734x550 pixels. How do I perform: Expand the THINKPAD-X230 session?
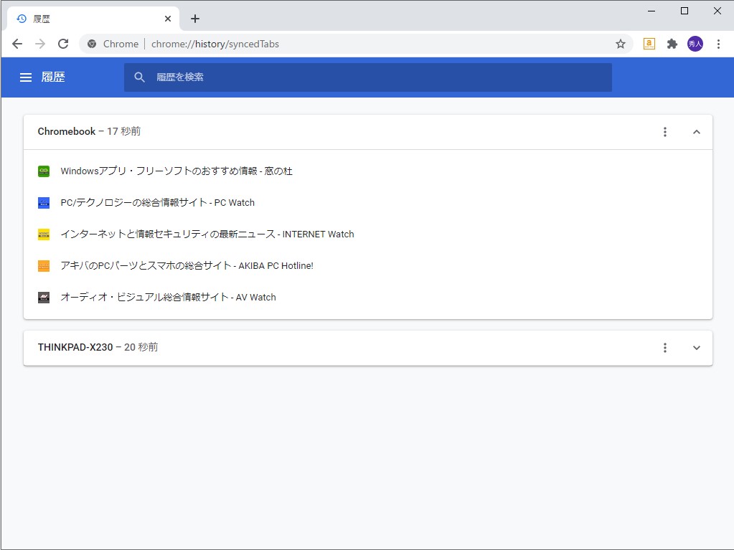(x=696, y=348)
